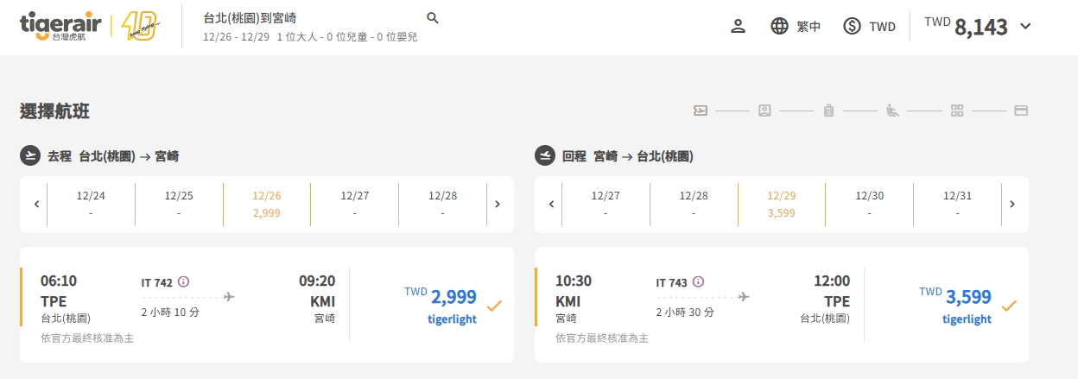Viewport: 1078px width, 379px height.
Task: Show later outbound dates with right arrow
Action: click(x=497, y=205)
